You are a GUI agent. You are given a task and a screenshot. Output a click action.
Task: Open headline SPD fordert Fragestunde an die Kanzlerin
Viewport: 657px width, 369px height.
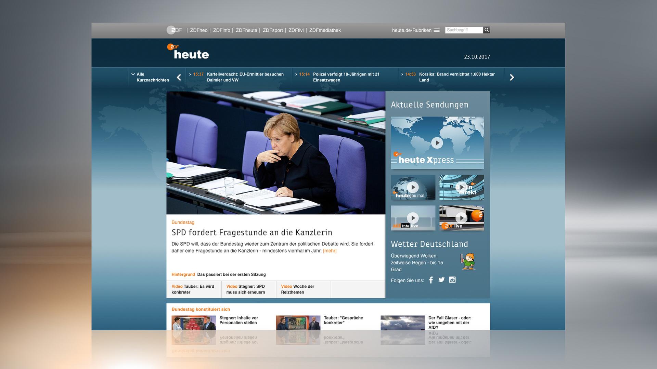click(x=252, y=233)
